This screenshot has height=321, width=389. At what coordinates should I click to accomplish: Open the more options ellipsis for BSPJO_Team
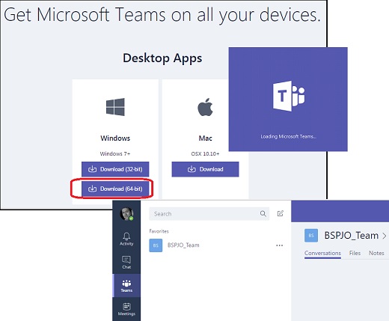coord(280,245)
